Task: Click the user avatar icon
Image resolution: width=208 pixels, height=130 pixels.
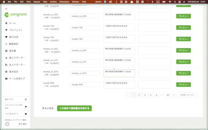Action: [7, 124]
